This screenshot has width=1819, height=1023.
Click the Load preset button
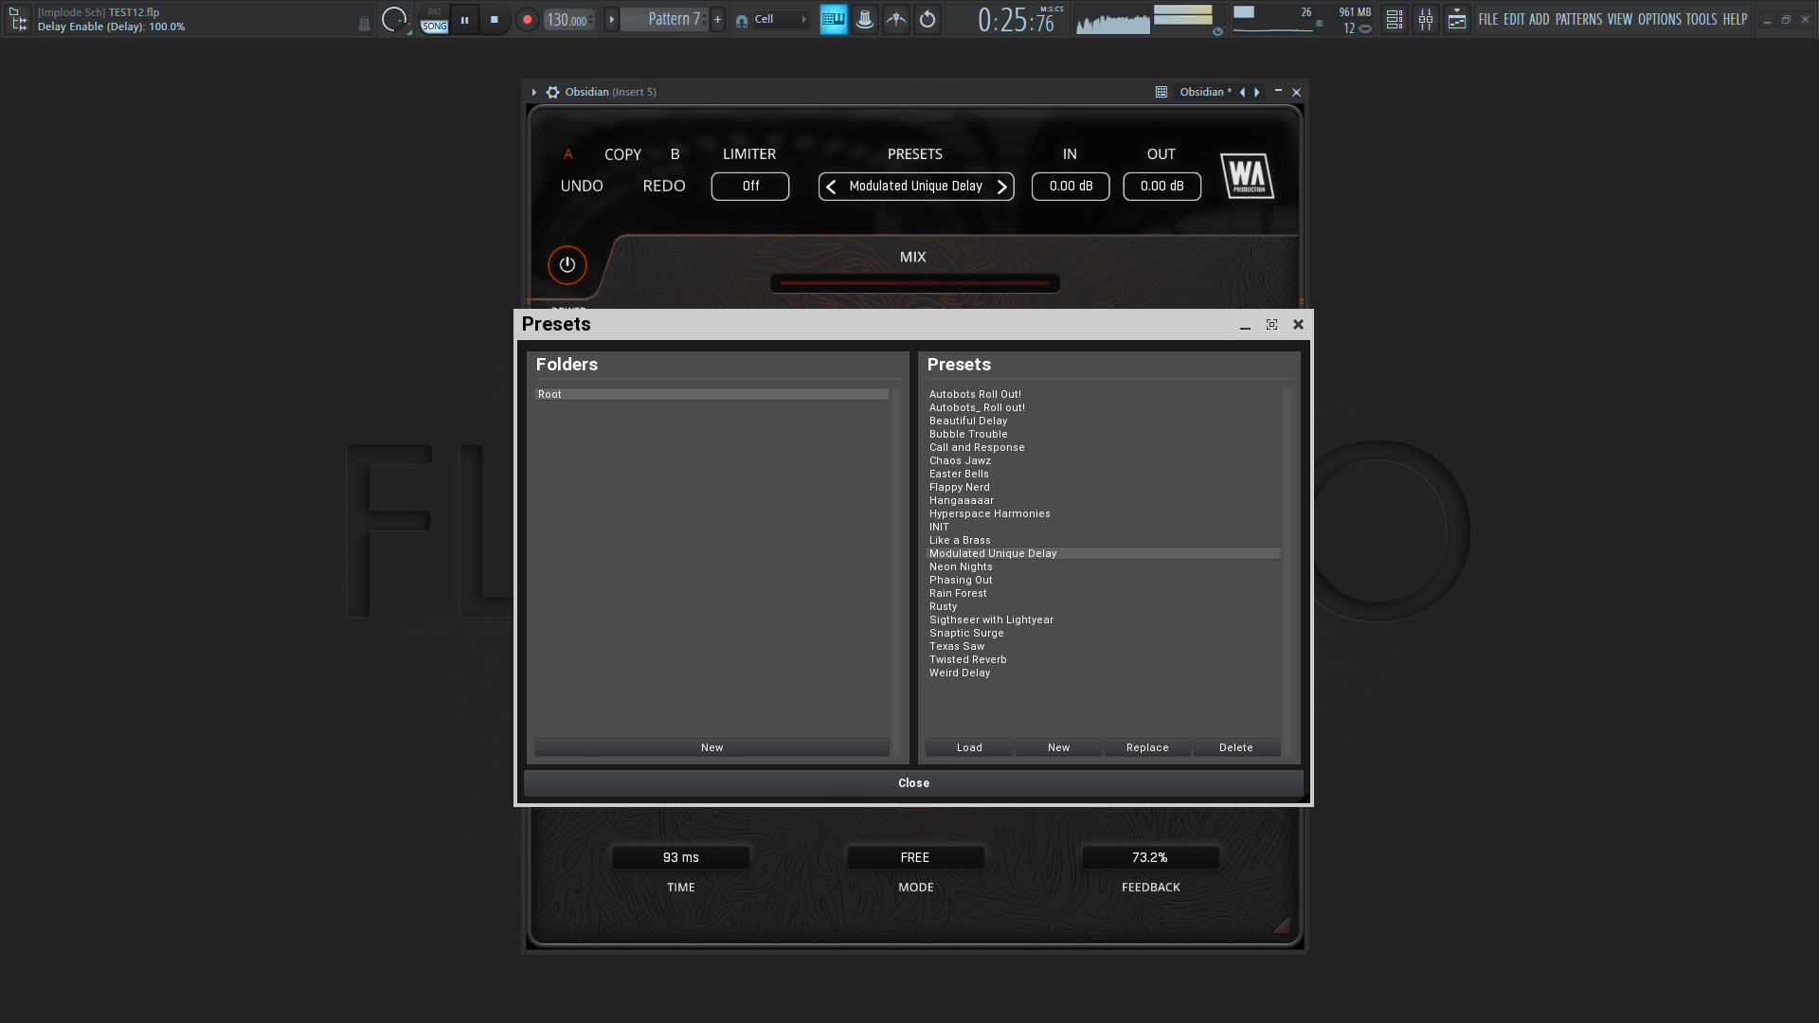pos(969,747)
